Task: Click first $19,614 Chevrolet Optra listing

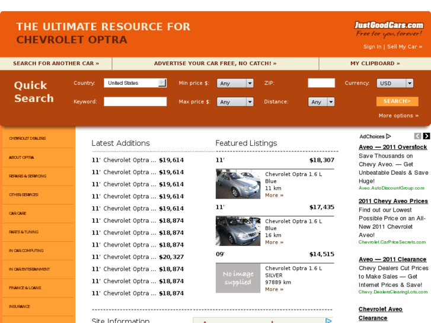Action: tap(138, 160)
